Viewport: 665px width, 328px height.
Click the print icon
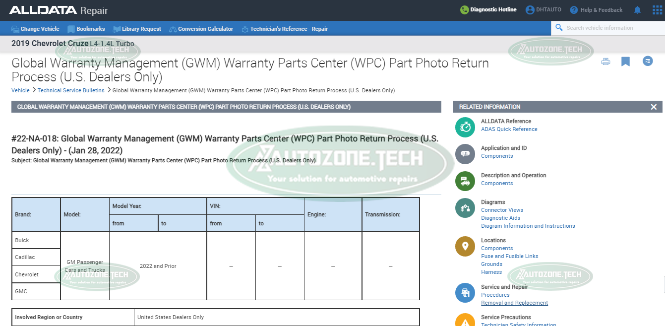pyautogui.click(x=605, y=62)
